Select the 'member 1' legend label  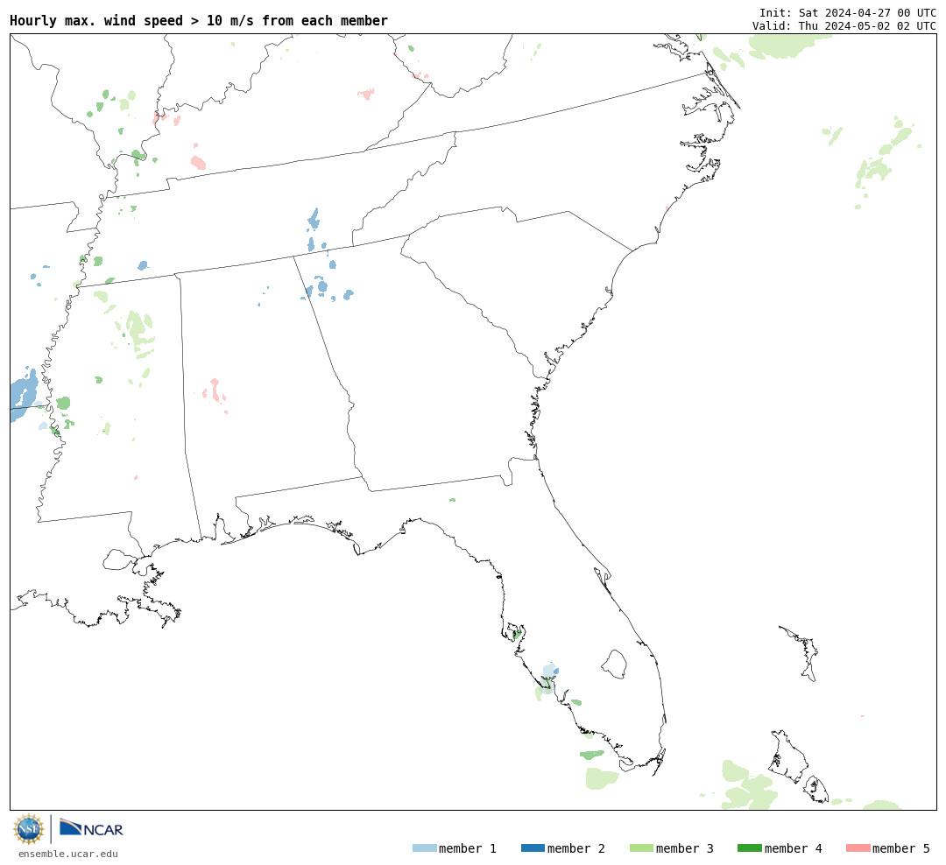point(468,848)
